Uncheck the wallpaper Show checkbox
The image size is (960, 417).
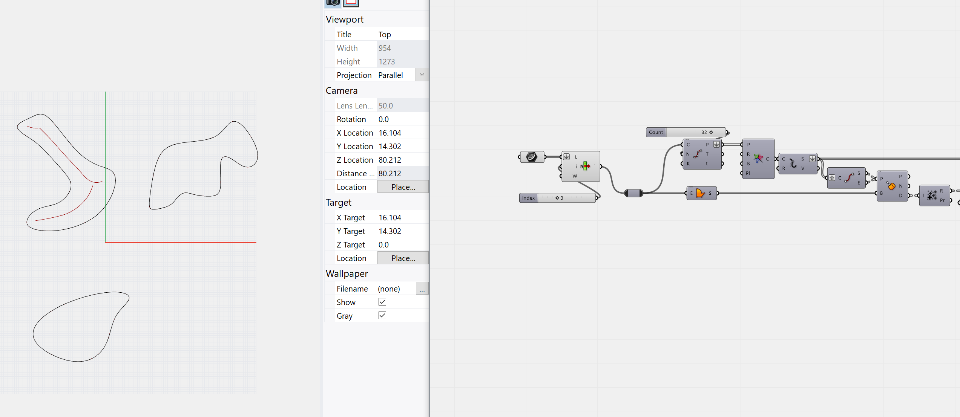click(382, 302)
